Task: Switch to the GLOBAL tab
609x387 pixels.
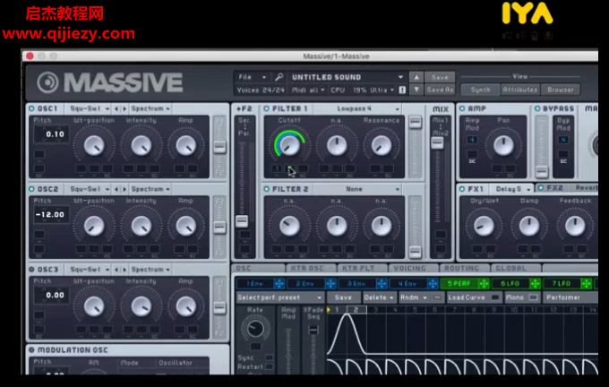Action: [x=515, y=268]
